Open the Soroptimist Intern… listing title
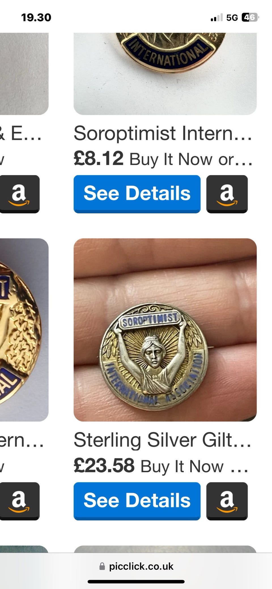272x589 pixels. pyautogui.click(x=163, y=133)
